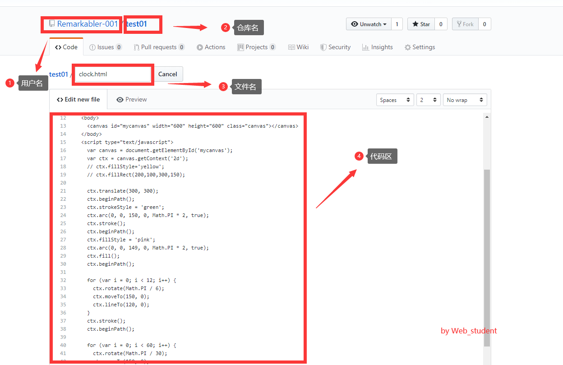Select the Security shield icon

[x=323, y=47]
